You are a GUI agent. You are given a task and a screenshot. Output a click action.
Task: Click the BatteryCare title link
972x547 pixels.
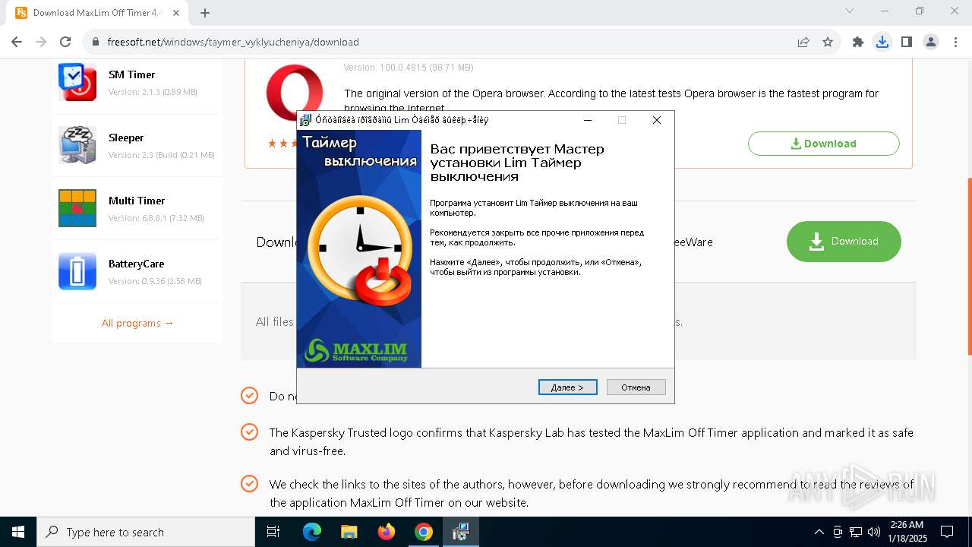click(136, 264)
